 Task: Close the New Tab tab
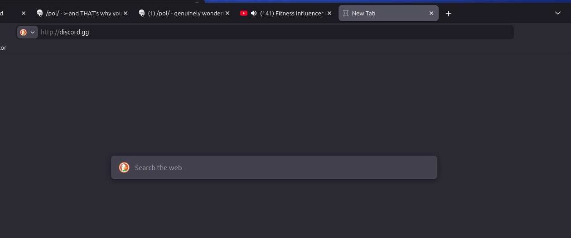coord(431,13)
